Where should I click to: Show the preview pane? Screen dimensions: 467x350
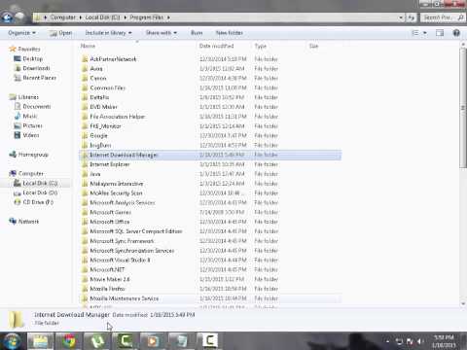440,33
